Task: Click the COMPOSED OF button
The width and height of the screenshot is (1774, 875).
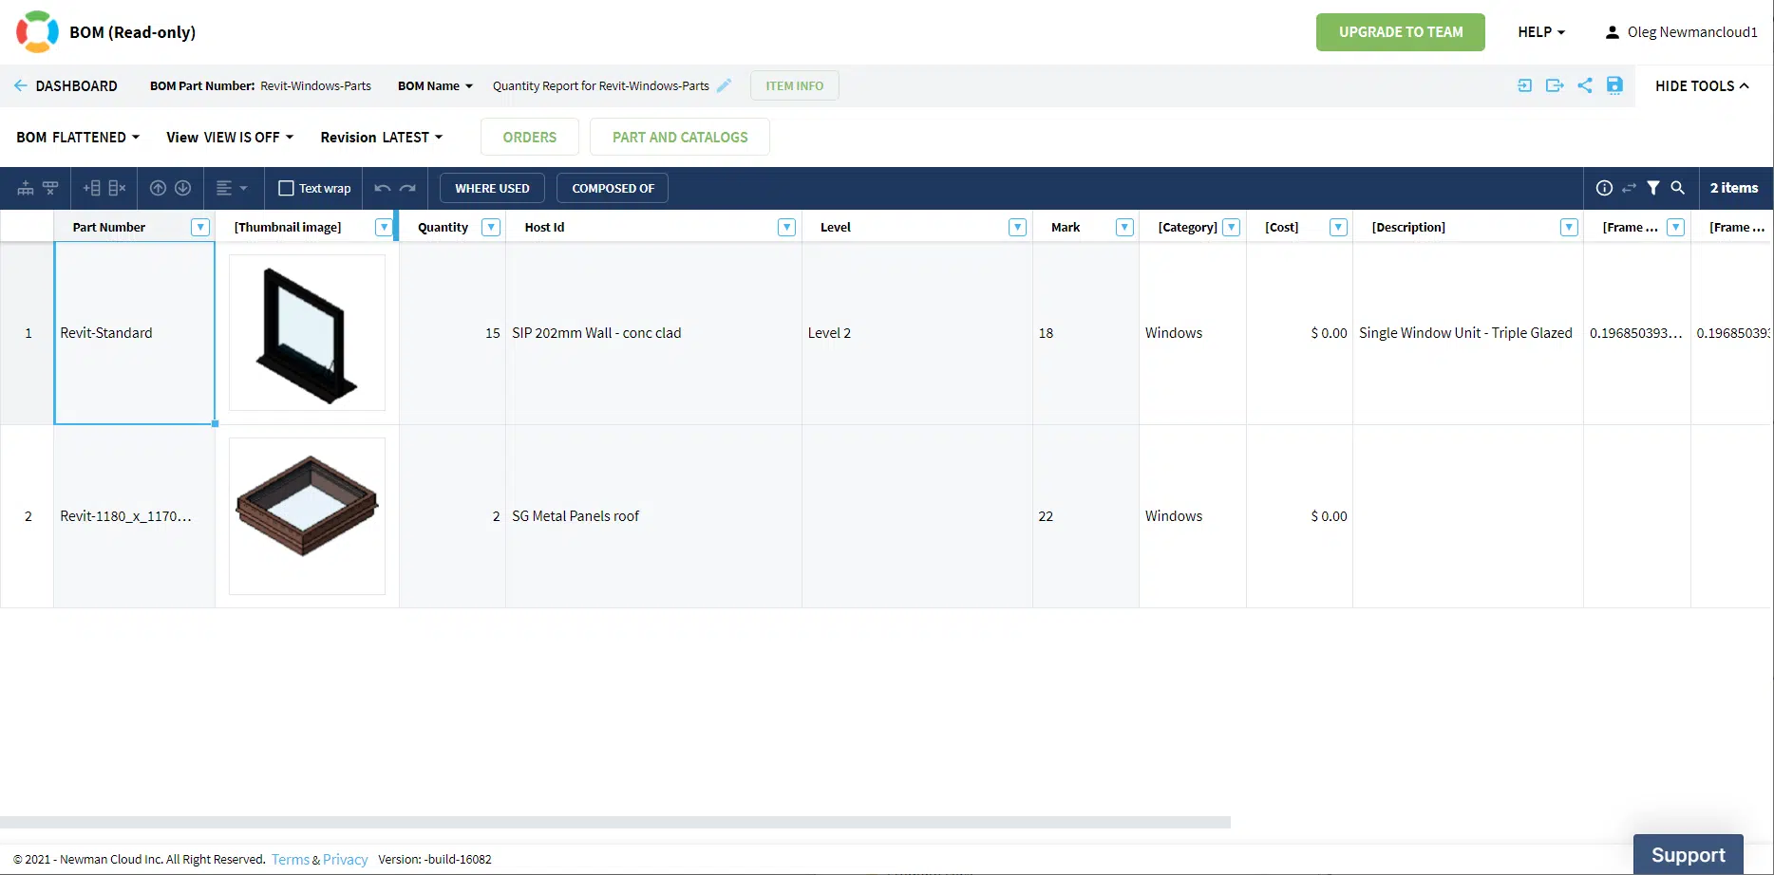Action: 613,188
